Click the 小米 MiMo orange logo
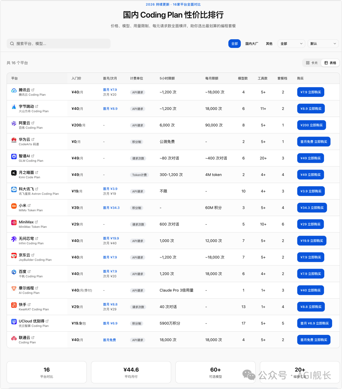Screen dimensions: 342x389 [x=14, y=206]
